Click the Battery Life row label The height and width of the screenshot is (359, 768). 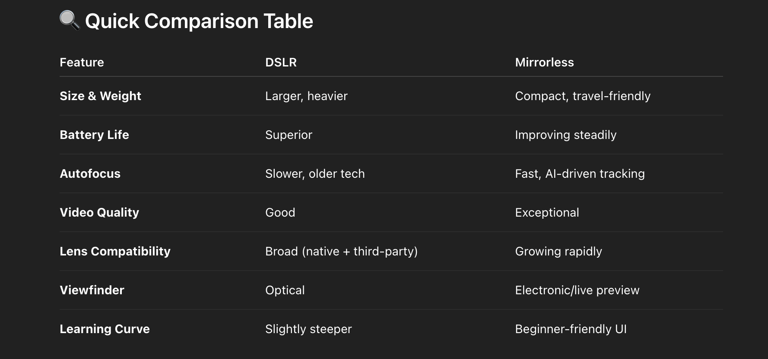pos(94,135)
